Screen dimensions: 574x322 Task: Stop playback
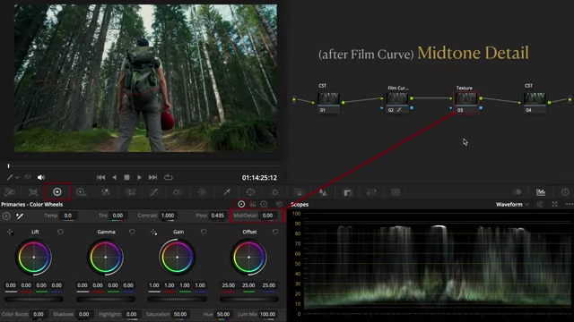coord(126,177)
